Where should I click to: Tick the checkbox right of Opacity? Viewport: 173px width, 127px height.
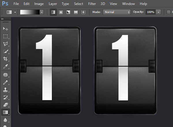(x=169, y=12)
